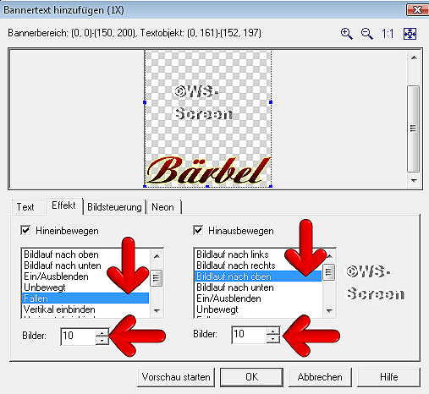Open the Neon tab

[162, 207]
